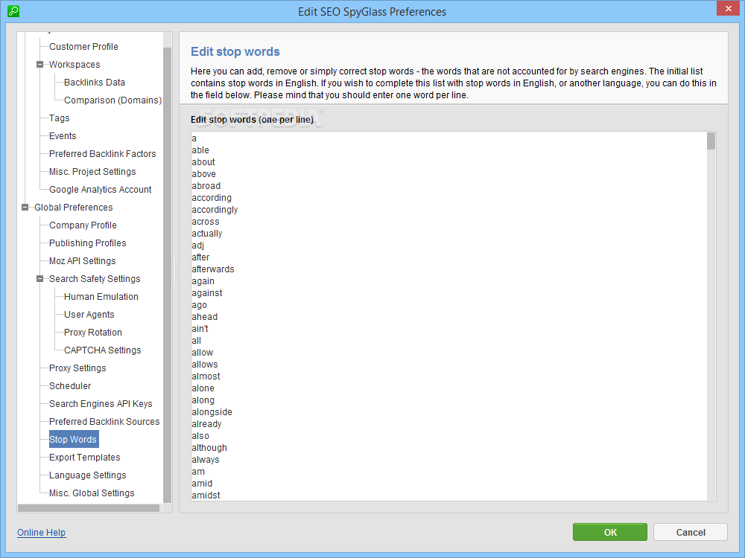The width and height of the screenshot is (745, 558).
Task: Select Search Safety Settings item
Action: point(95,278)
